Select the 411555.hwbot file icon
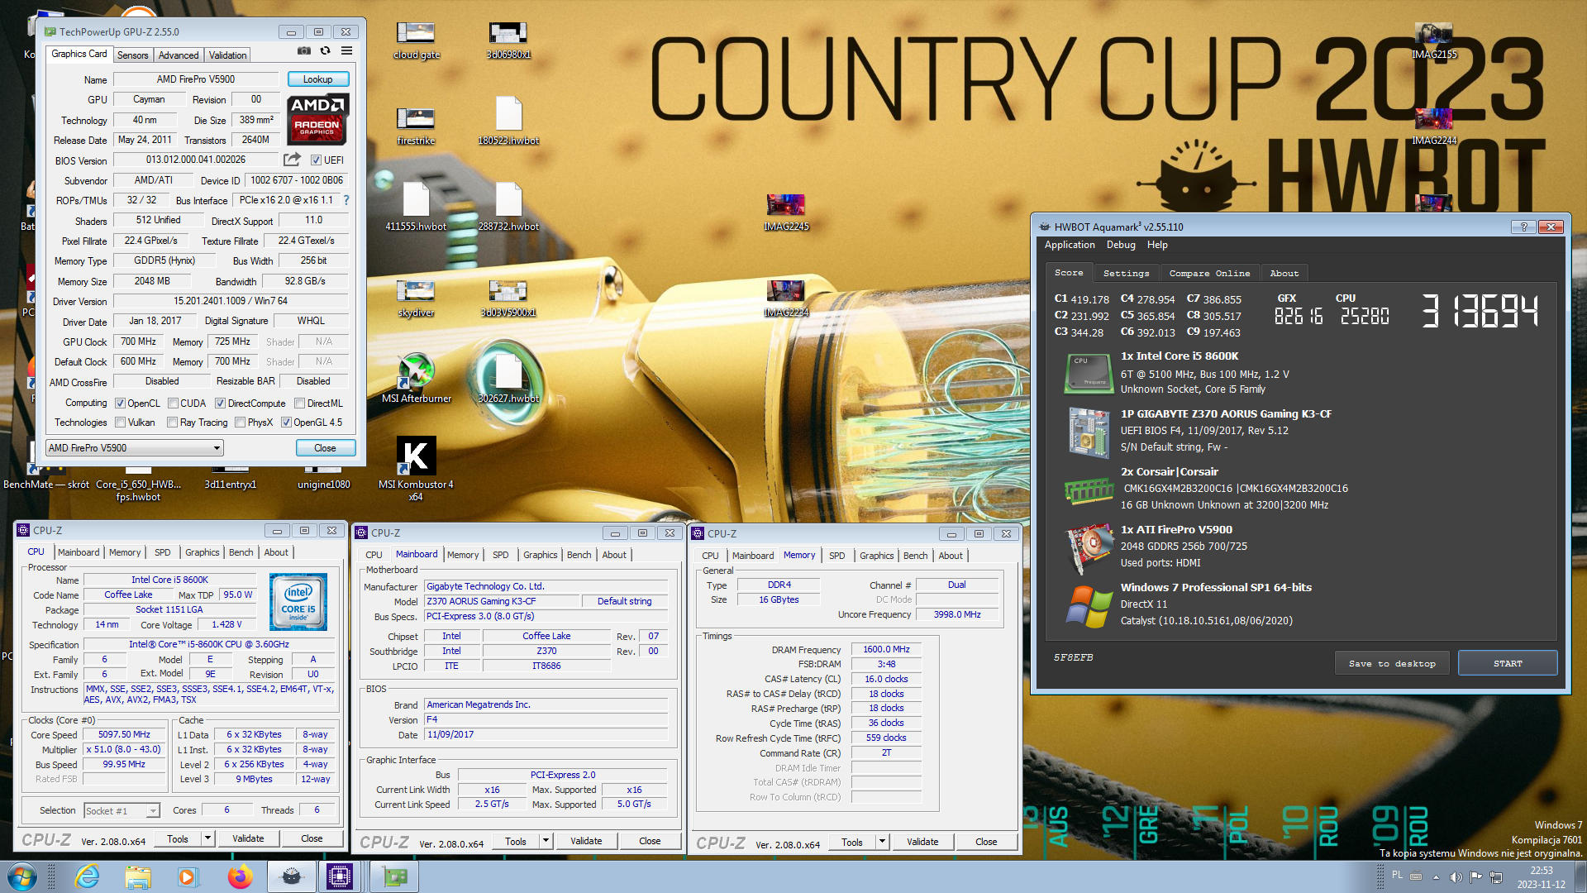1587x893 pixels. point(416,207)
